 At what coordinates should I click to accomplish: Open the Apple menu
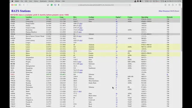pyautogui.click(x=12, y=1)
